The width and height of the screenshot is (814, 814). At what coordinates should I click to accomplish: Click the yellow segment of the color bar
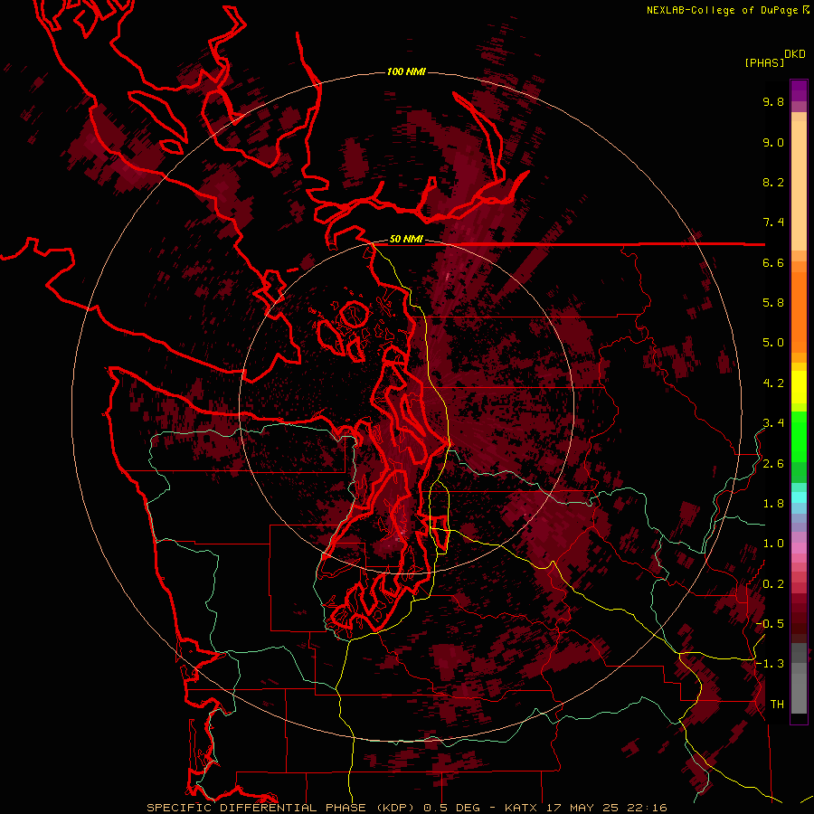pyautogui.click(x=799, y=387)
